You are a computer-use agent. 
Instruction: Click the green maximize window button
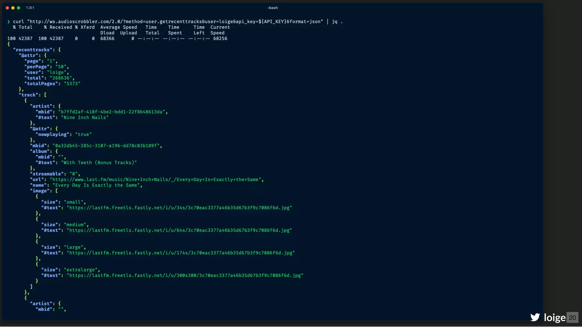click(x=19, y=8)
